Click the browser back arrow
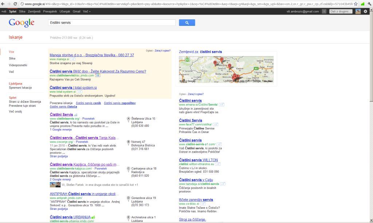373x223 pixels. click(x=3, y=4)
